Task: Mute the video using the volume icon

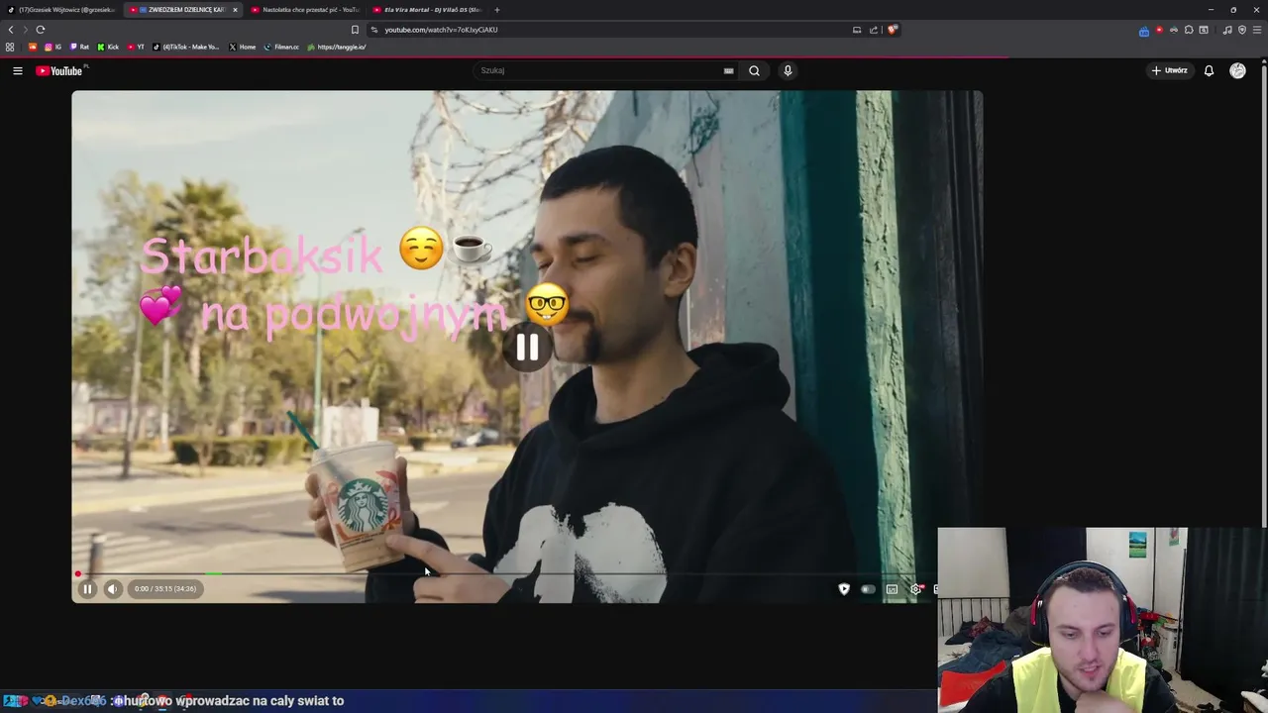Action: 113,588
